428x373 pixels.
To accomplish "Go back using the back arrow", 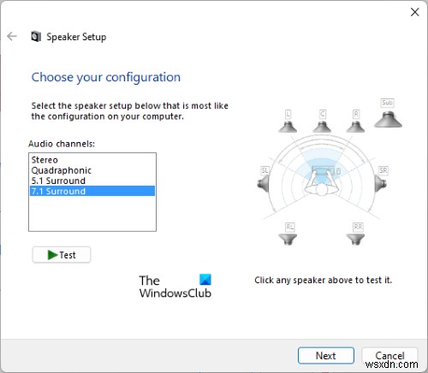I will point(12,36).
